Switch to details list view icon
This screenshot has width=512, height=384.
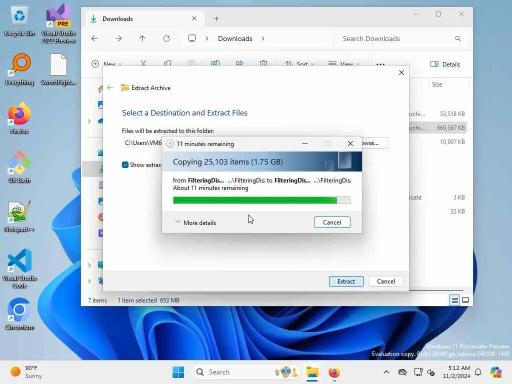point(454,300)
